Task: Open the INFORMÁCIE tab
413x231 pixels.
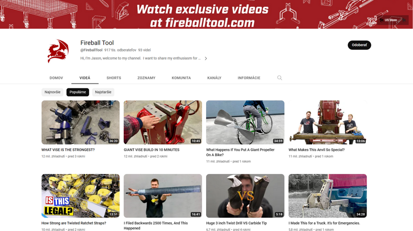Action: [249, 78]
